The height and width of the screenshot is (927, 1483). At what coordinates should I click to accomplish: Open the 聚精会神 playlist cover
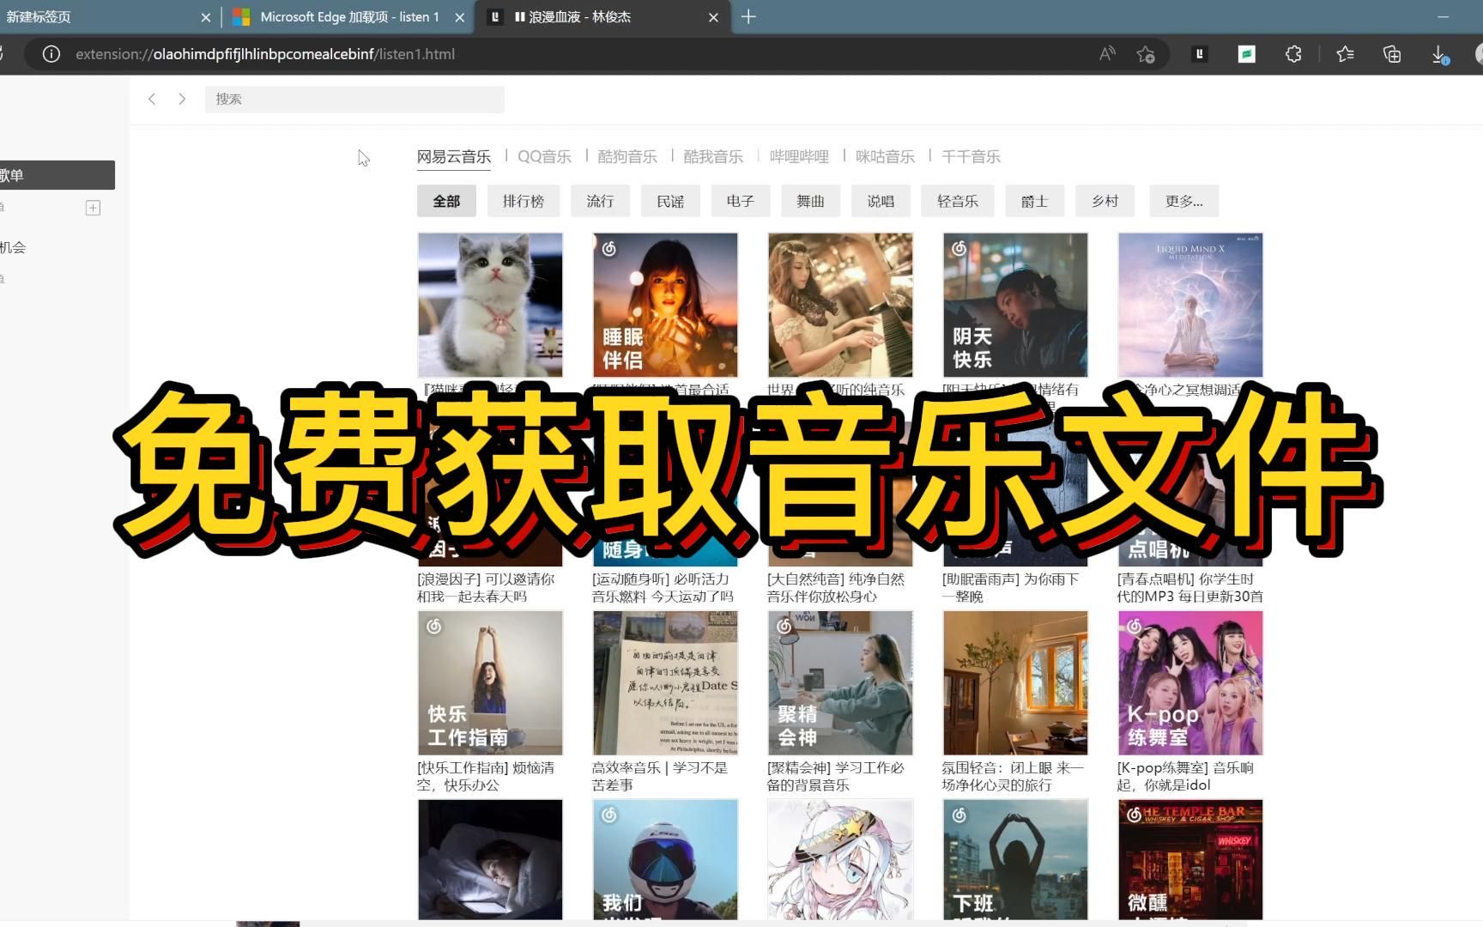(x=840, y=683)
